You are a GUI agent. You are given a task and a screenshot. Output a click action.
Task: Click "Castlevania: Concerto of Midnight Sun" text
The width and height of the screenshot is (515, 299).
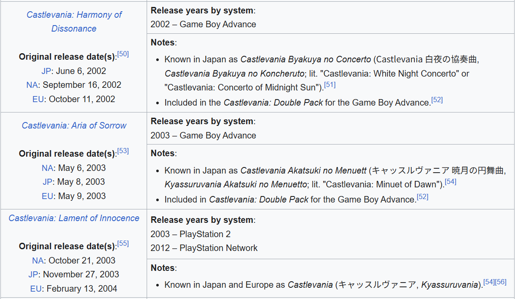coord(243,88)
